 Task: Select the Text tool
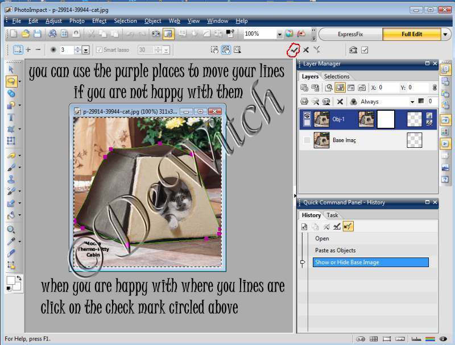coord(11,118)
